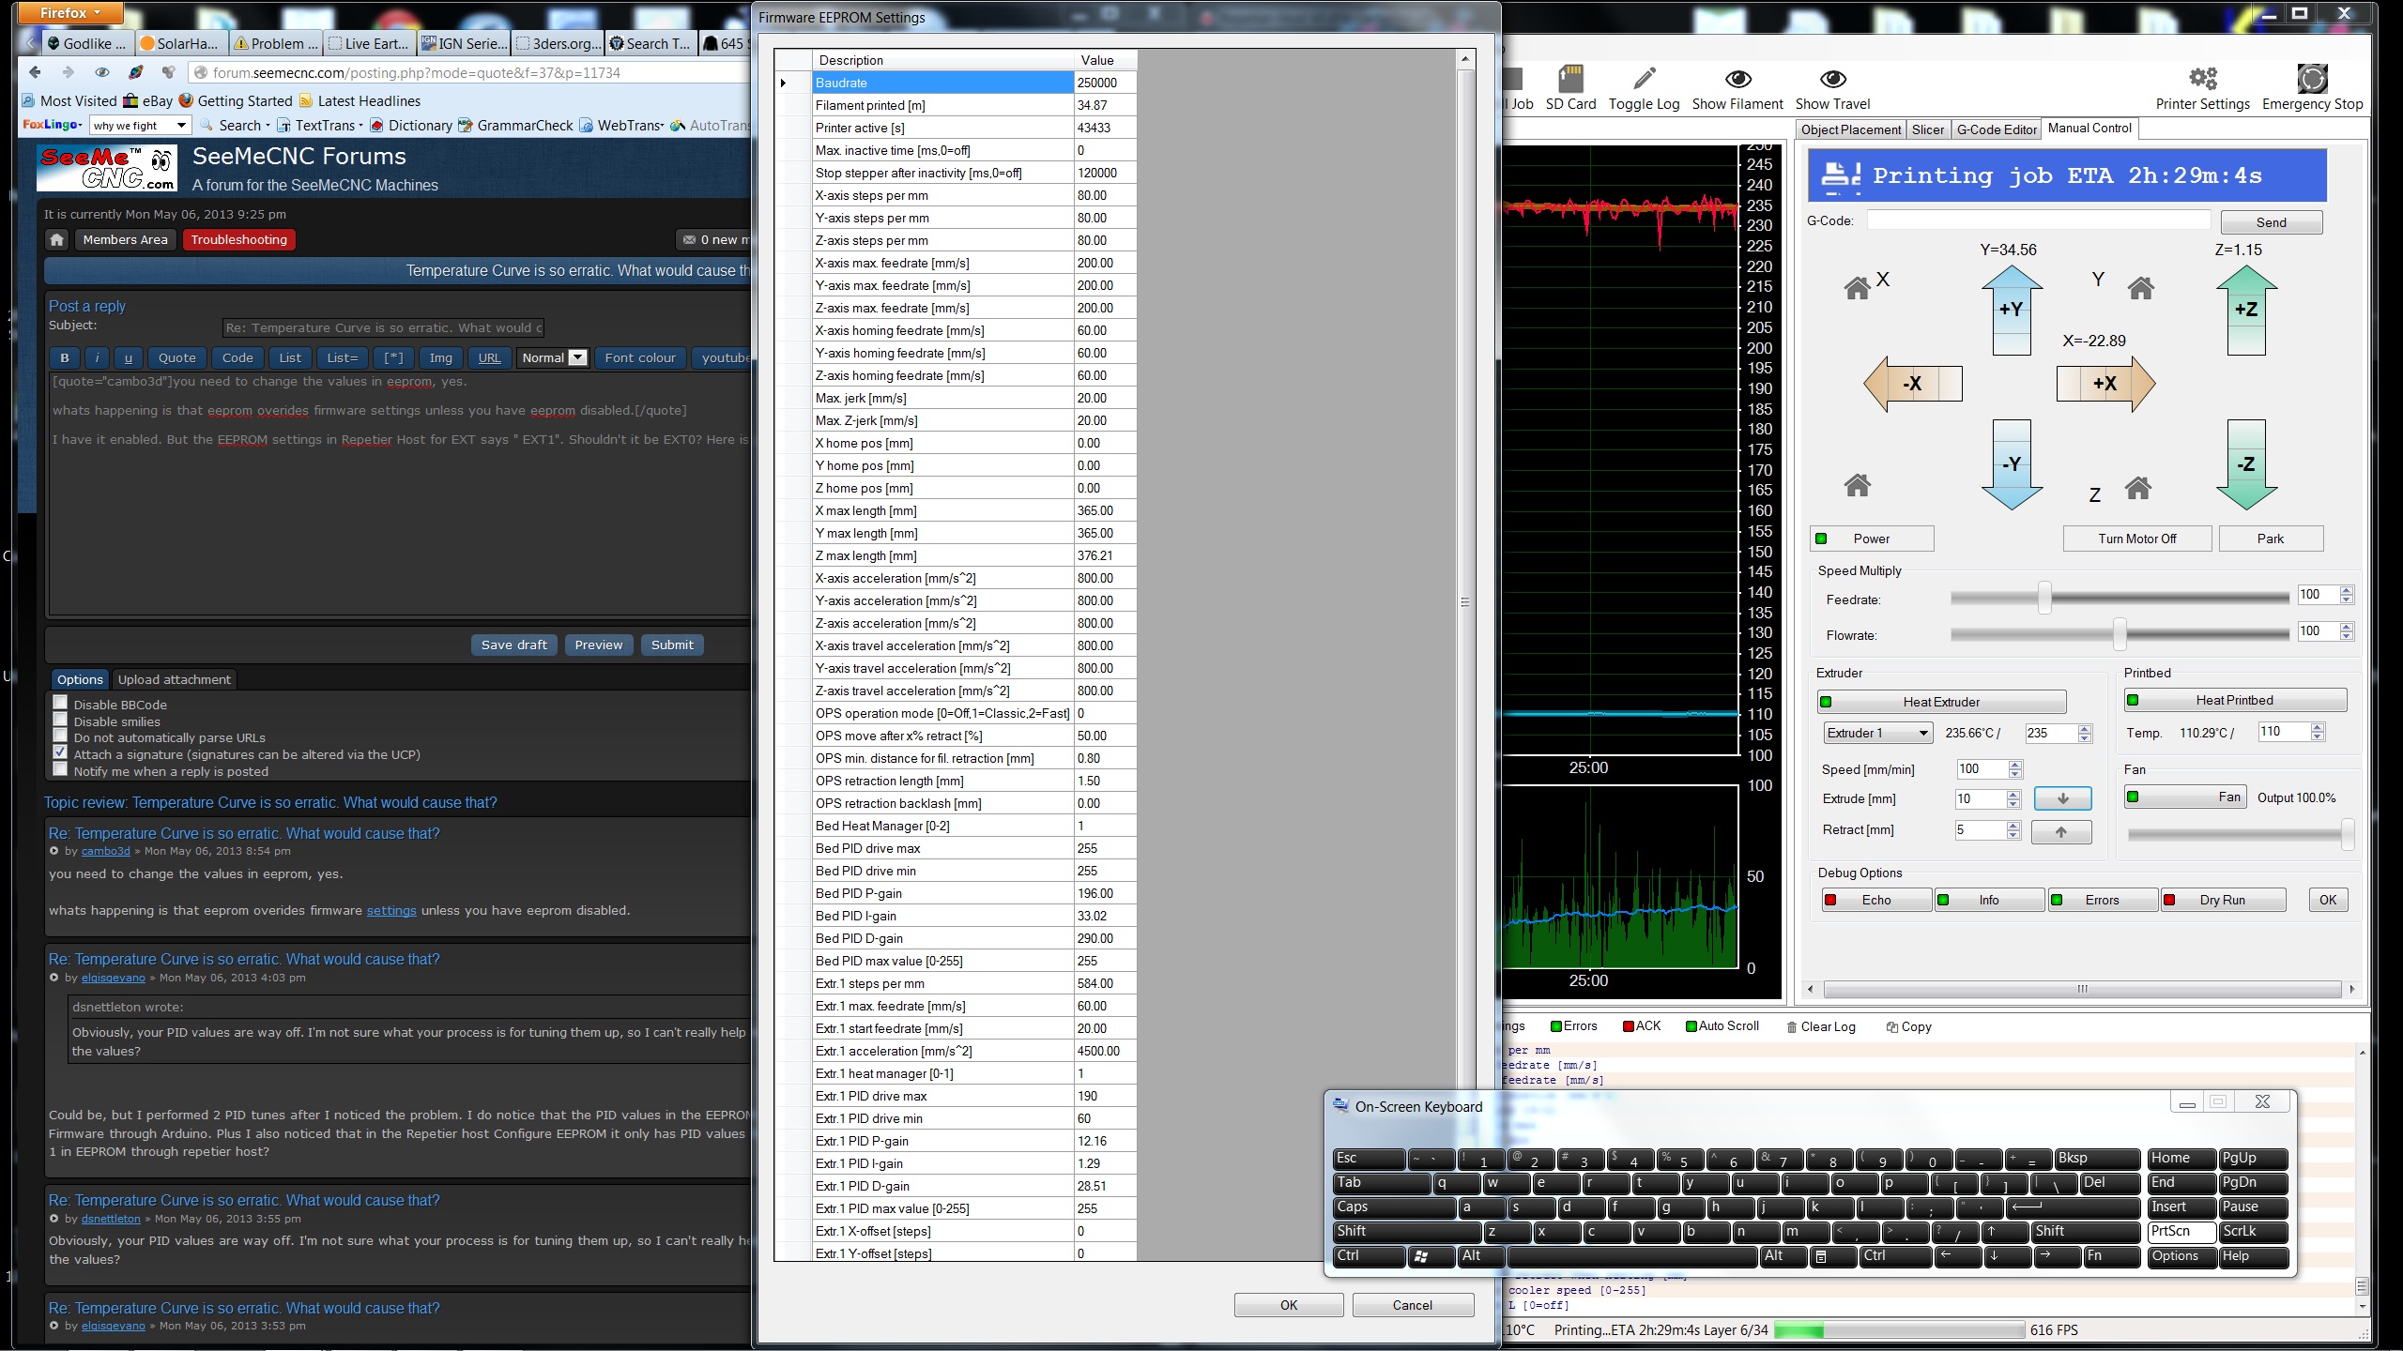Click the Show Travel eye icon
The image size is (2403, 1351).
(1832, 80)
